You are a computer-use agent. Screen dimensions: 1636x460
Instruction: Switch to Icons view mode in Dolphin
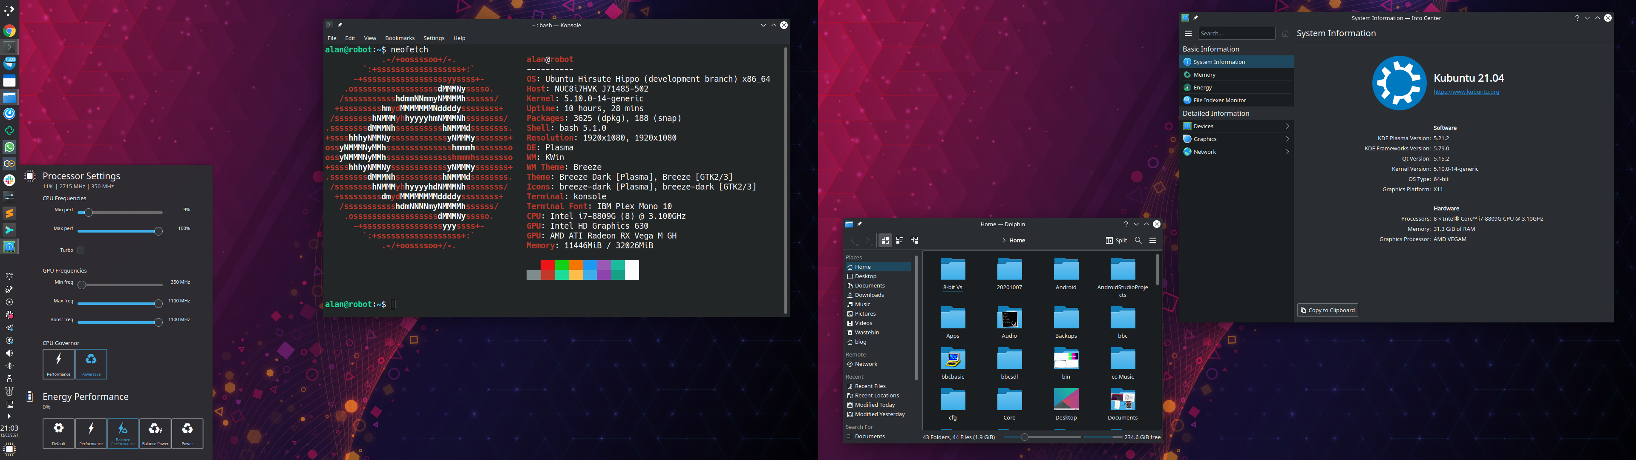click(885, 240)
